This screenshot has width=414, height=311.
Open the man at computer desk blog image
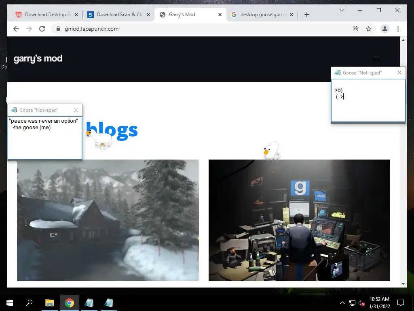299,220
